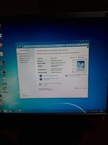Click the shield icon beside Adjust visual effects
The width and height of the screenshot is (108, 145).
(18, 54)
